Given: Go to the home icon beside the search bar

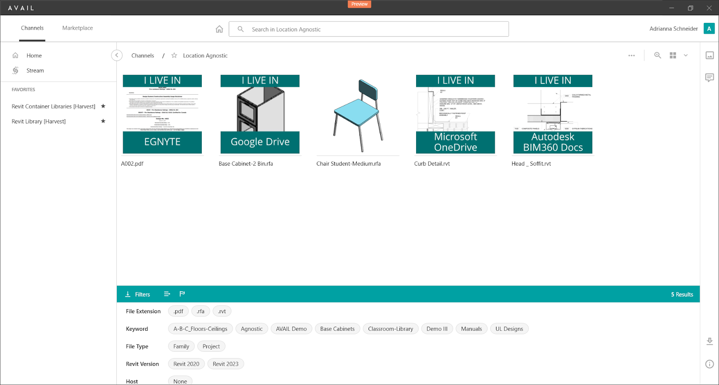Looking at the screenshot, I should [219, 29].
